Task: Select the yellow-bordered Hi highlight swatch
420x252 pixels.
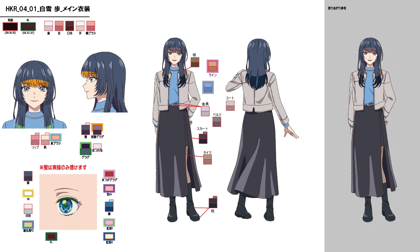Action: click(28, 193)
